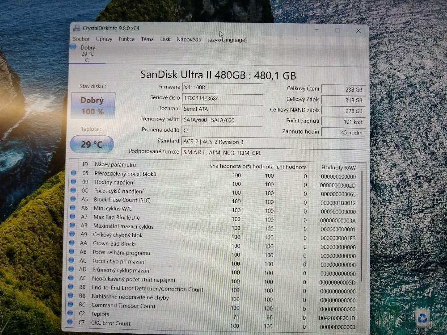Click the status orb for ID AC row
447x335 pixels.
(x=71, y=260)
